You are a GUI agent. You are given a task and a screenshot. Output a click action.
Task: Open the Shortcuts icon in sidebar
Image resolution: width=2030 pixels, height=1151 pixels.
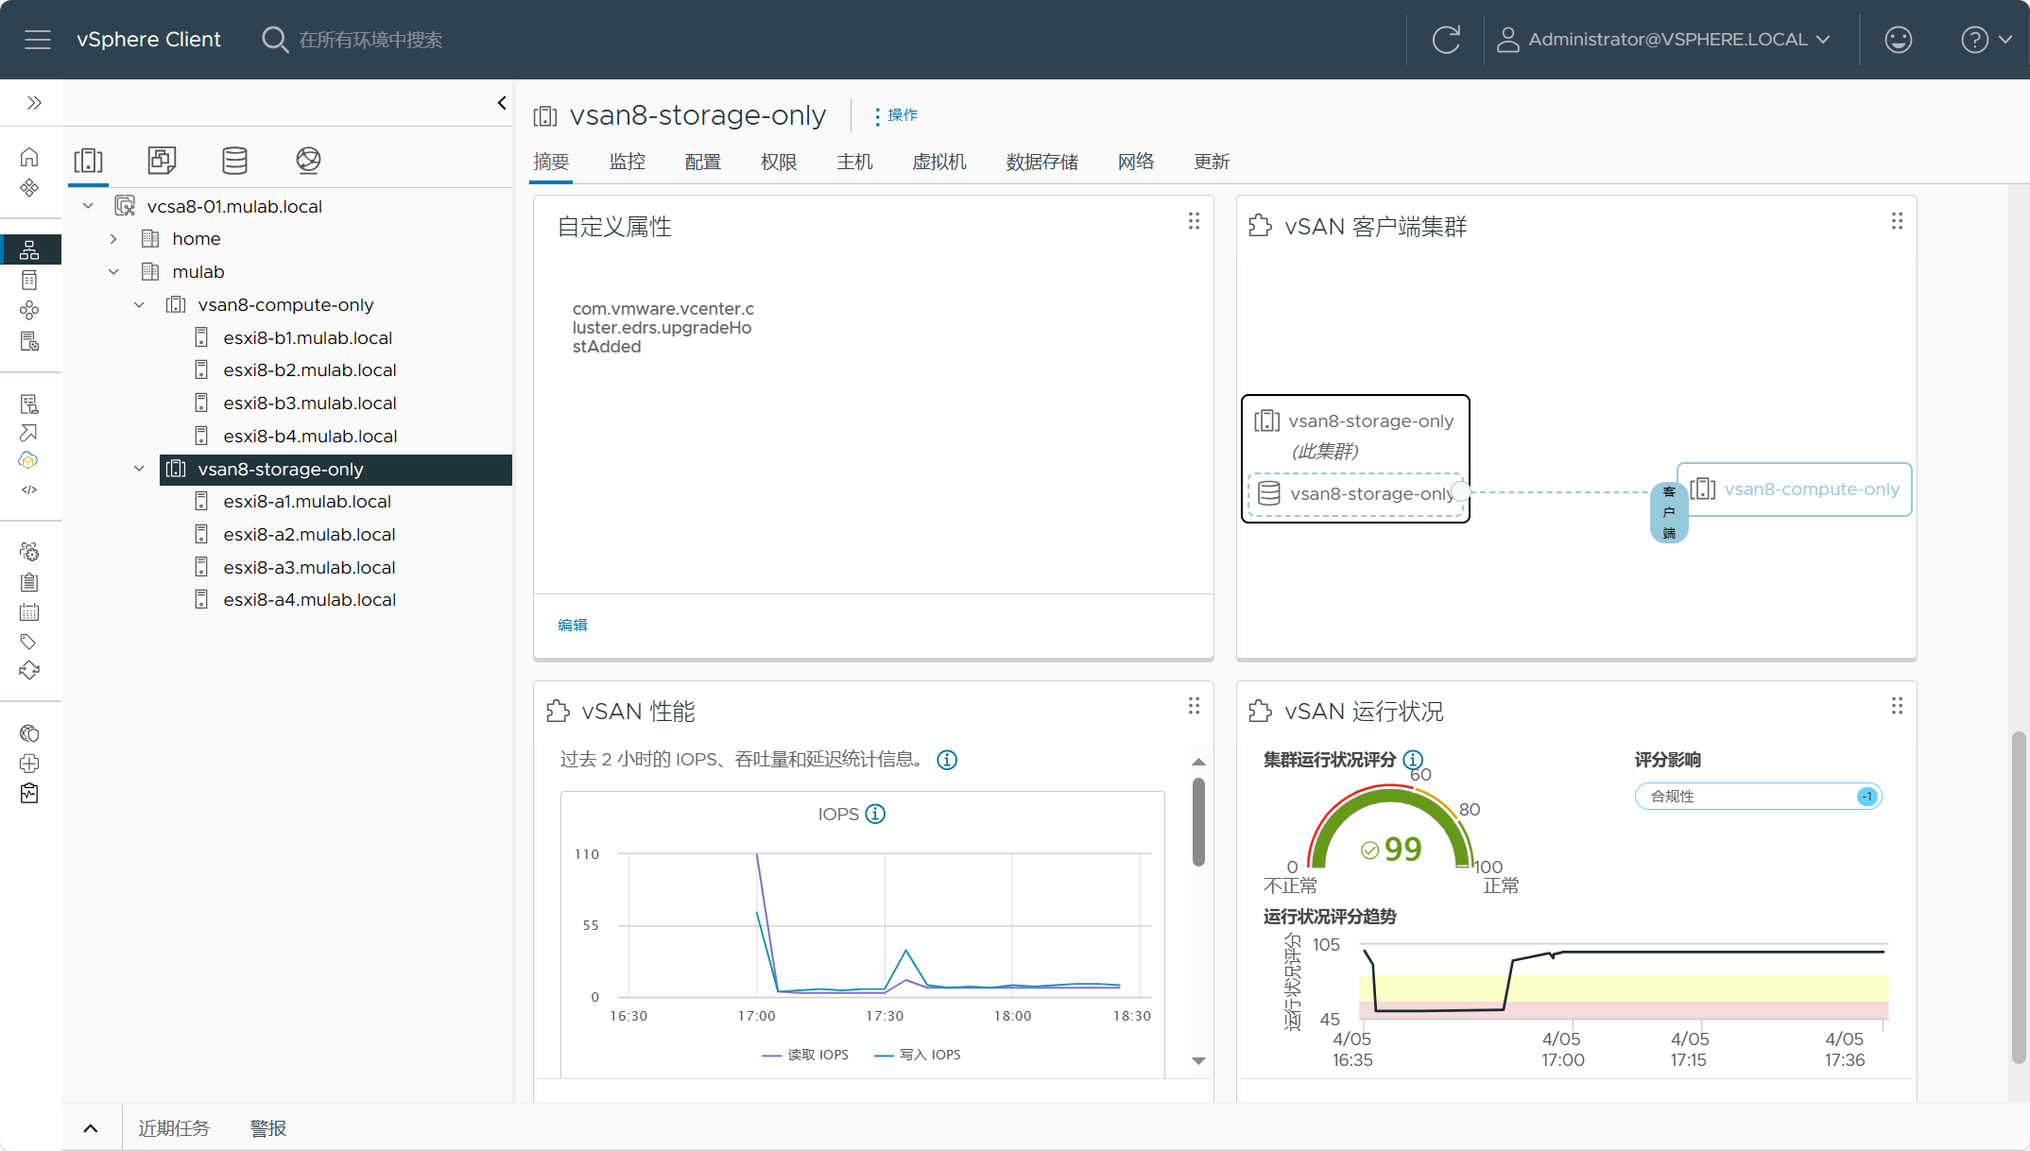pyautogui.click(x=29, y=188)
